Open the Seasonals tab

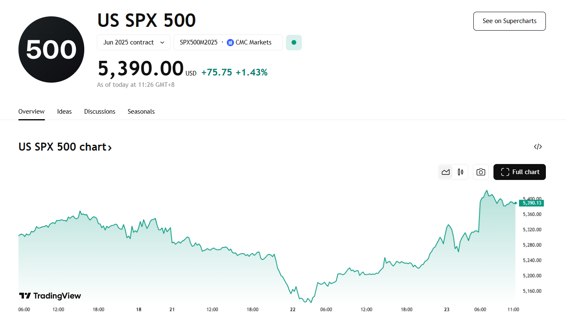141,112
